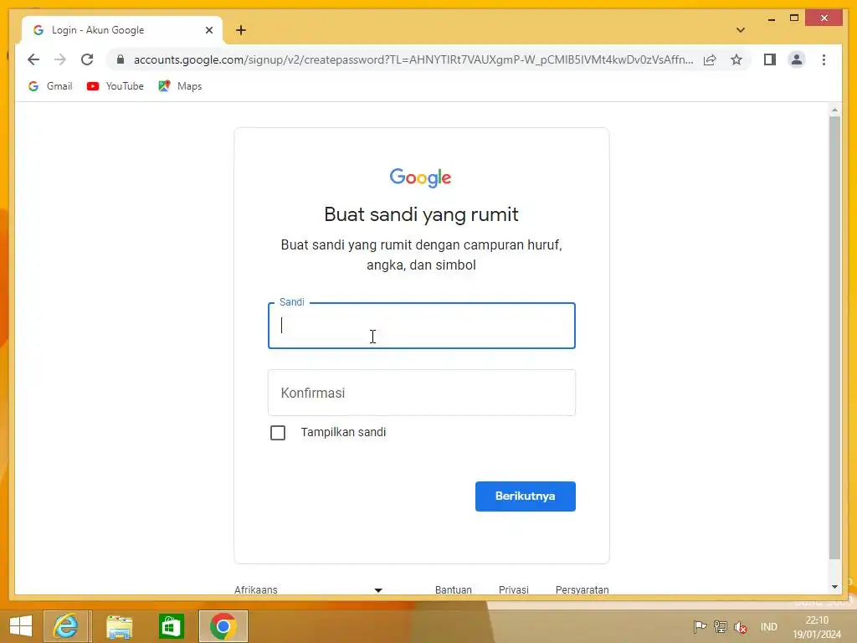Click the scrollbar down arrow
Viewport: 857px width, 643px height.
[834, 587]
